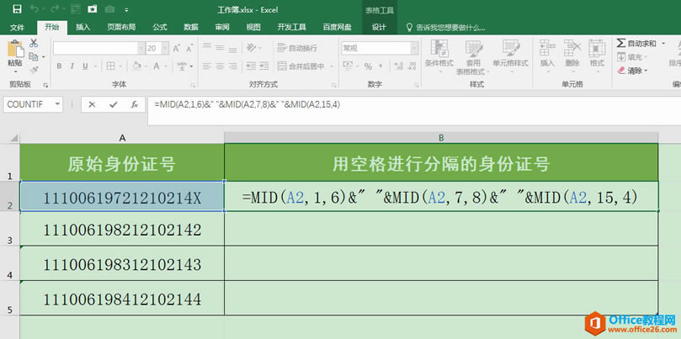Image resolution: width=681 pixels, height=339 pixels.
Task: Open the phonetic guide (文) options
Action: (182, 66)
